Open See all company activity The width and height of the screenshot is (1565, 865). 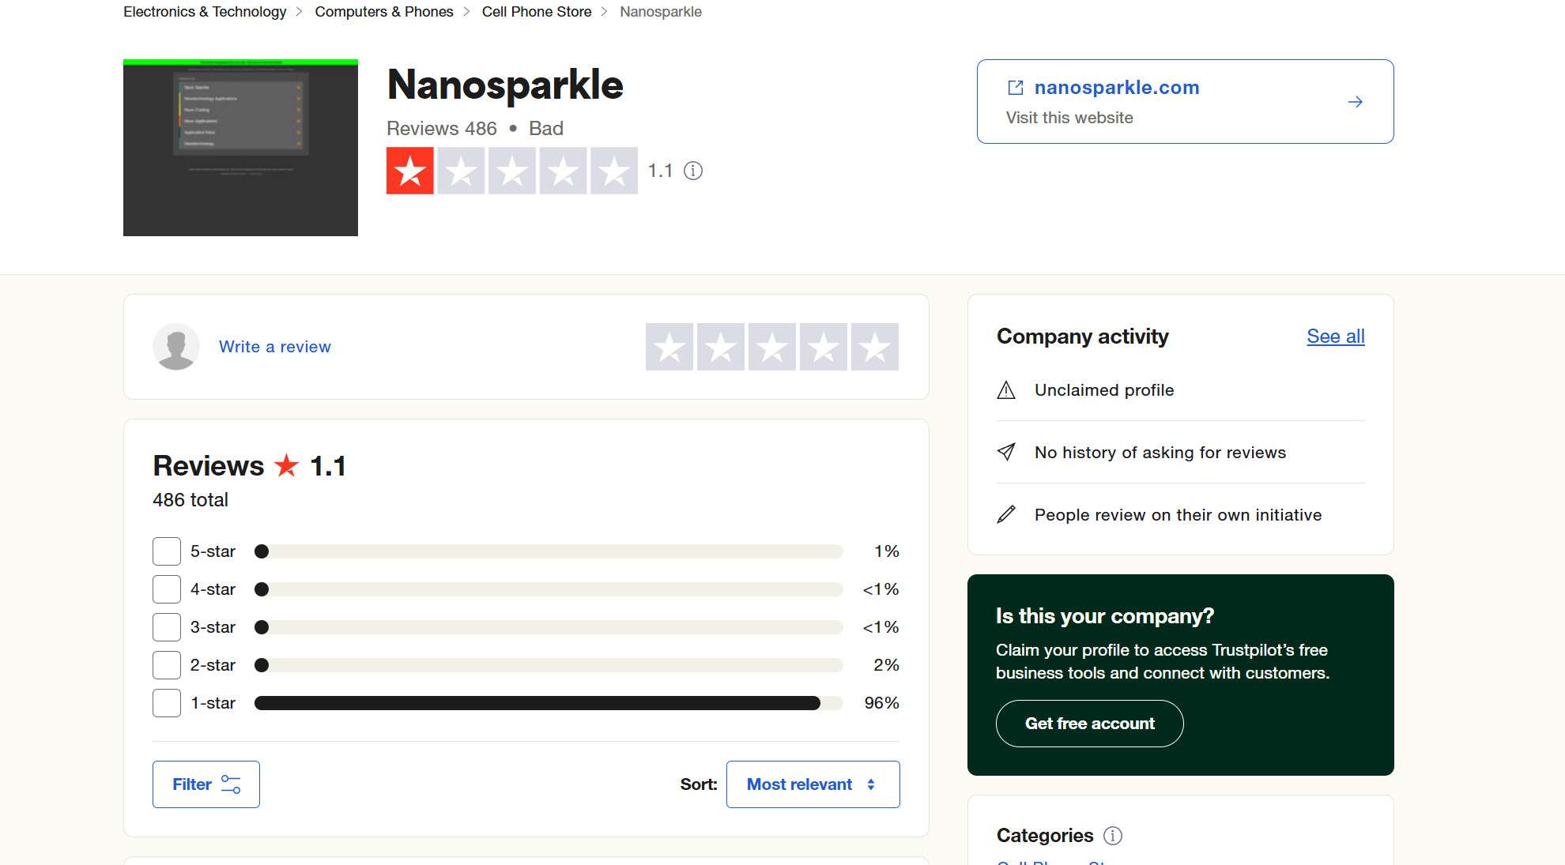coord(1335,336)
